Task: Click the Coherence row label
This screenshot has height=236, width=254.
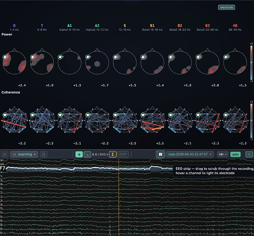Action: click(x=11, y=93)
